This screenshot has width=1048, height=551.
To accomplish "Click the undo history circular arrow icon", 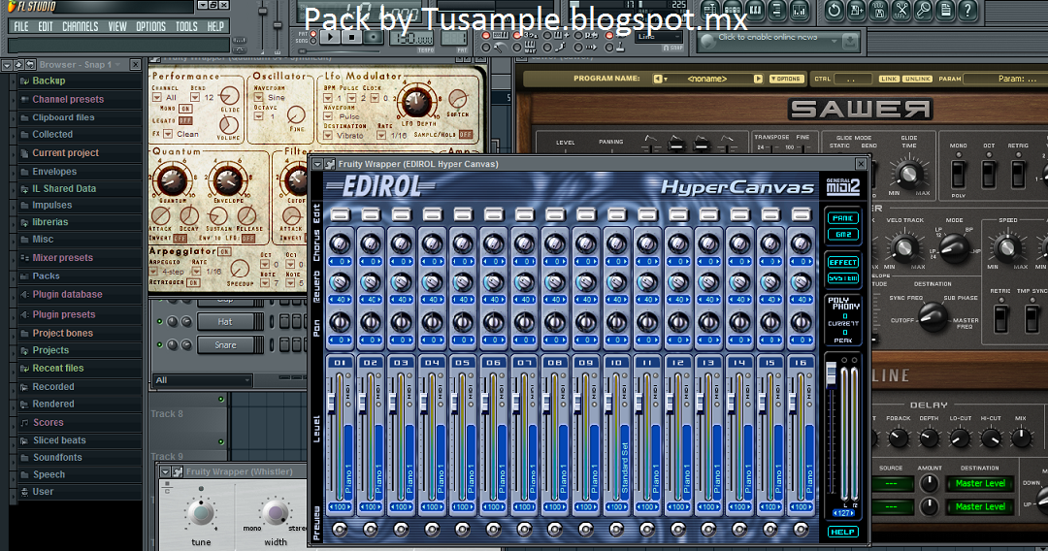I will (x=835, y=10).
